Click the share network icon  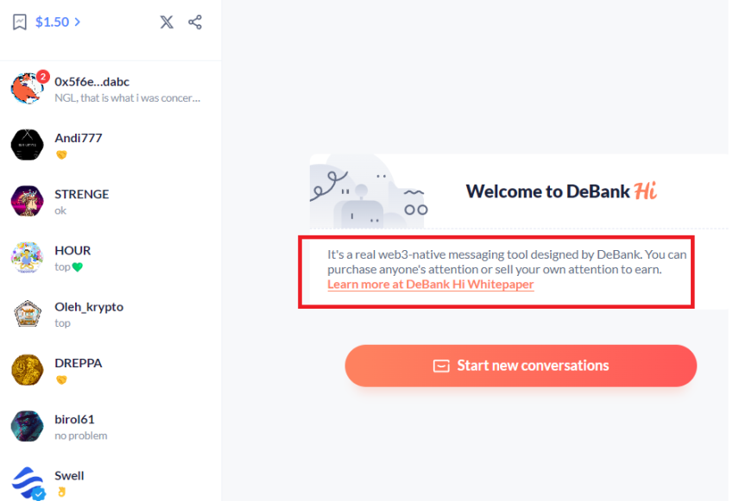click(x=195, y=22)
